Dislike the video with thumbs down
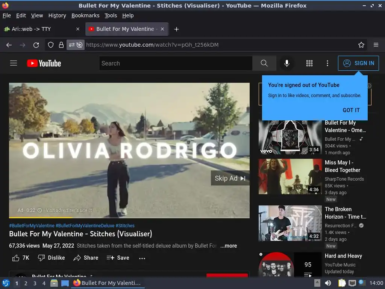Image resolution: width=385 pixels, height=289 pixels. [51, 258]
